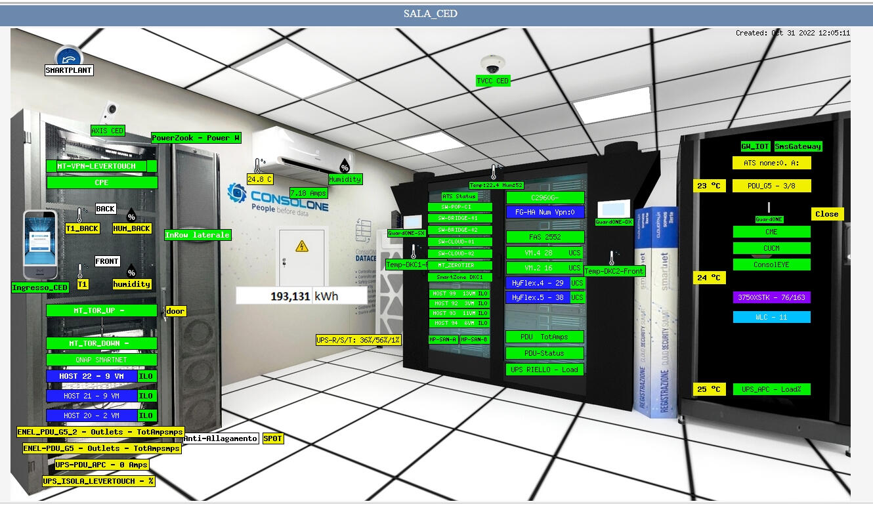
Task: Click the thermometer icon above Temp-DKC2-Front
Action: coord(615,258)
